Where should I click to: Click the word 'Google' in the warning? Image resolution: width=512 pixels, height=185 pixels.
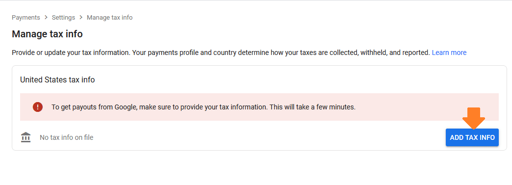(125, 107)
